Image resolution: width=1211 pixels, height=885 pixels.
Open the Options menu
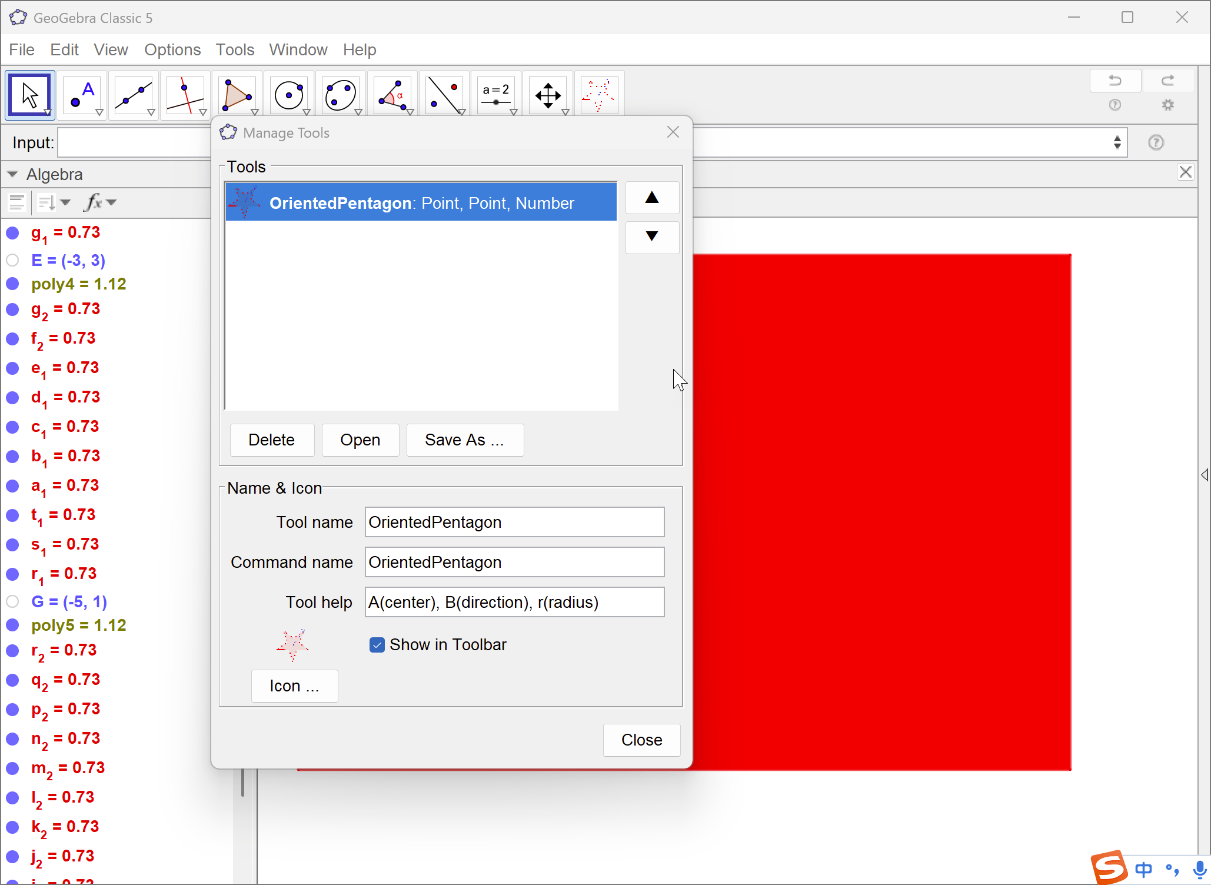tap(172, 50)
